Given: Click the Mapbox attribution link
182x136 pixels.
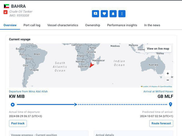Looking at the screenshot, I should tap(154, 86).
